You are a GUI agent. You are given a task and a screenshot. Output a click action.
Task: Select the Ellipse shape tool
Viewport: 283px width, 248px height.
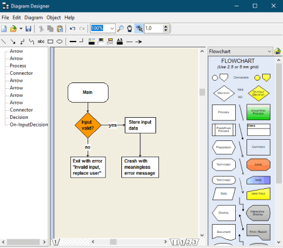[60, 42]
